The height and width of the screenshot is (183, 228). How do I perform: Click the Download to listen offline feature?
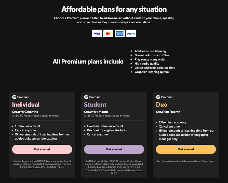pos(152,55)
